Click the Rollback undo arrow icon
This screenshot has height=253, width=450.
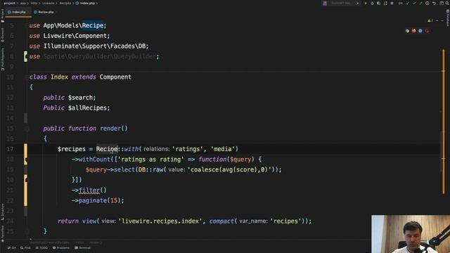point(434,4)
